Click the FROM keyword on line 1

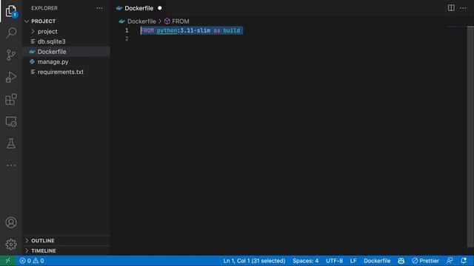[147, 30]
